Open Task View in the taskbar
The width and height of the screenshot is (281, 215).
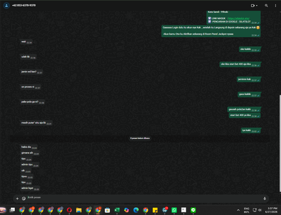(x=12, y=210)
